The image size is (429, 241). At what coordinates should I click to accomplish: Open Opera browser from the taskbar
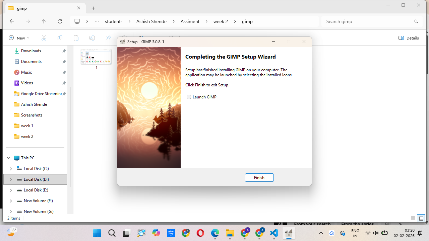click(x=200, y=233)
